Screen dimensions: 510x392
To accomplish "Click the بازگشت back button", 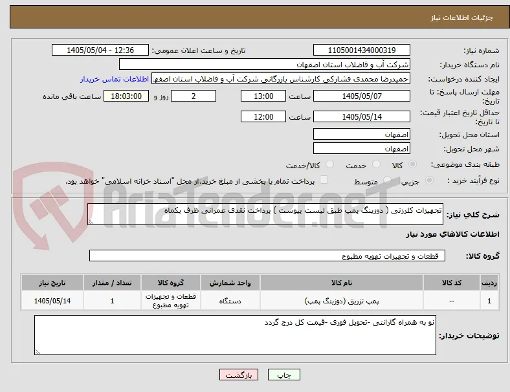I will pos(239,375).
